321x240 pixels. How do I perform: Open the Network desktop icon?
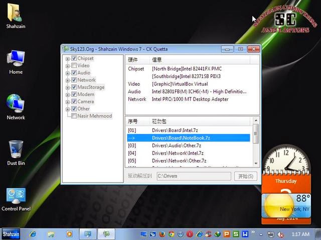pos(16,107)
